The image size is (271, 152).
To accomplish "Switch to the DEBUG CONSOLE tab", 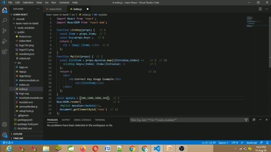I will 83,120.
